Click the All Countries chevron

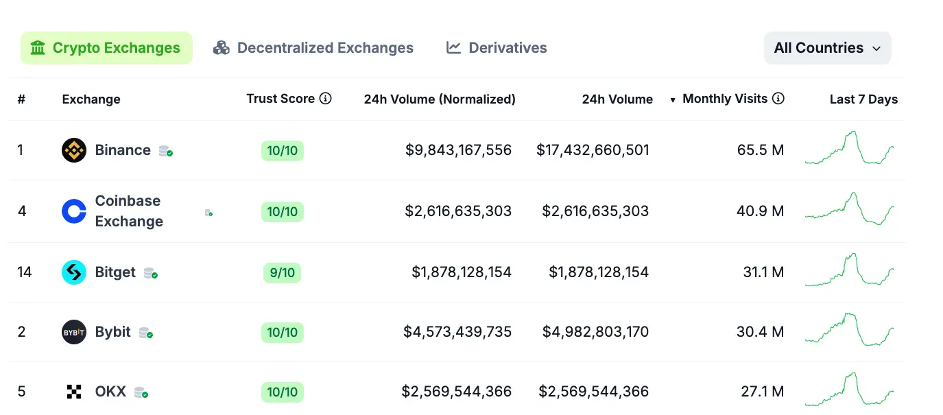[x=876, y=49]
